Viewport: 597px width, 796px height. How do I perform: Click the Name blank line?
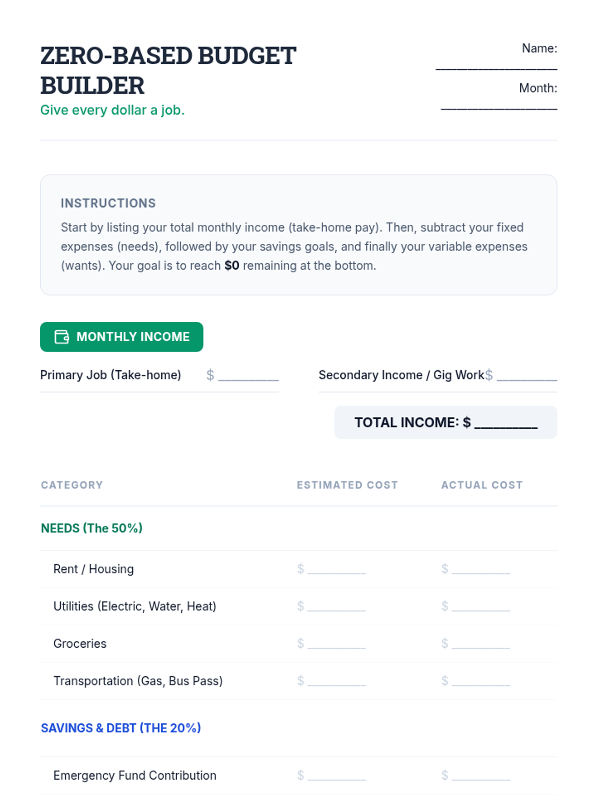coord(496,65)
